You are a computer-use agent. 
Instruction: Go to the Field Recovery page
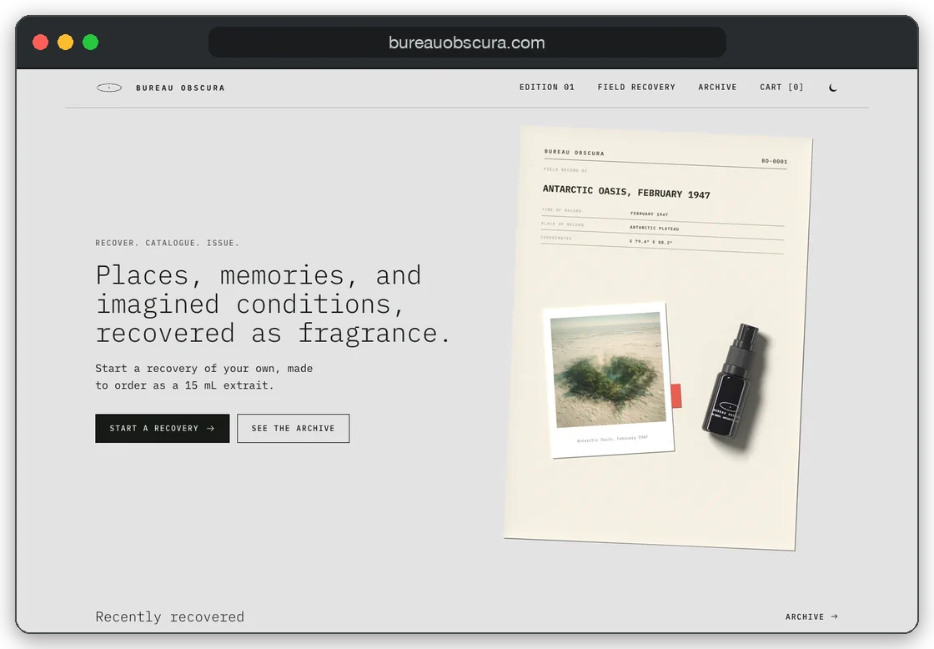tap(636, 87)
